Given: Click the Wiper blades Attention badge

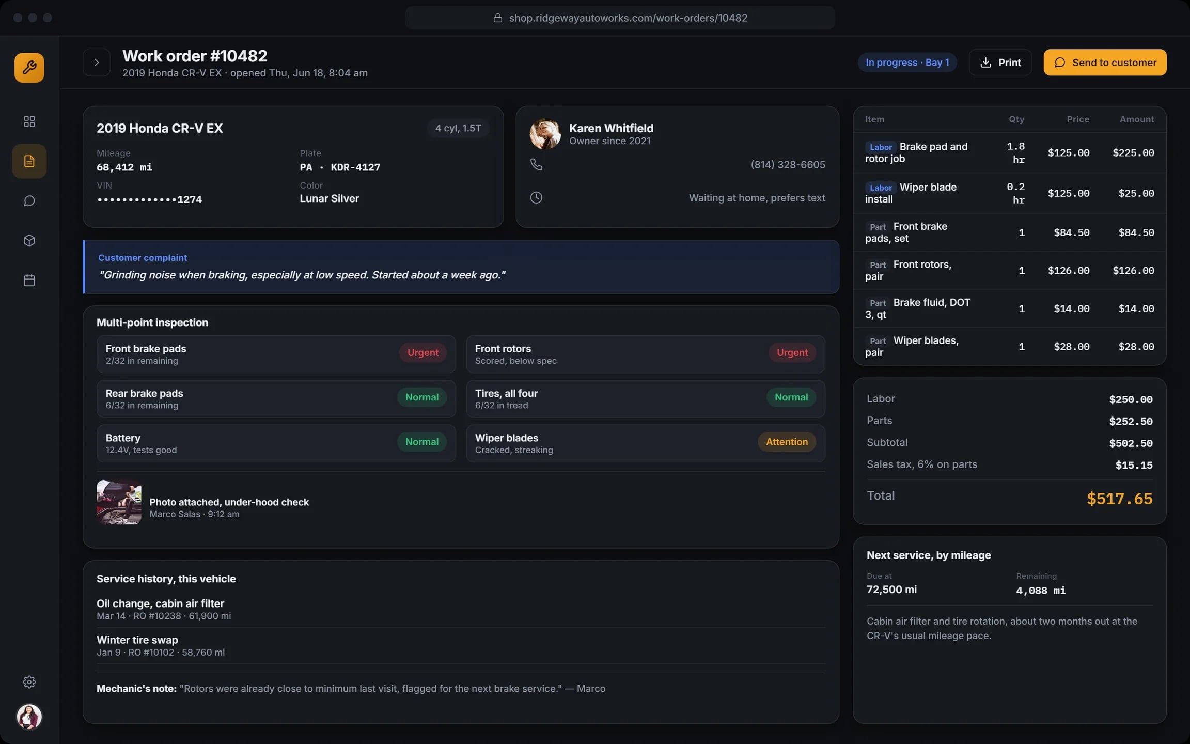Looking at the screenshot, I should (787, 442).
